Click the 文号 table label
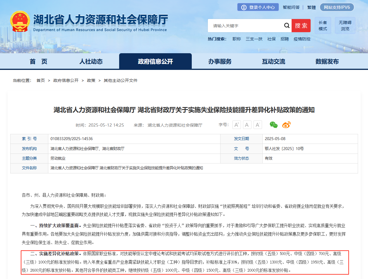Viewport: 368px width, 279px height. click(242, 149)
